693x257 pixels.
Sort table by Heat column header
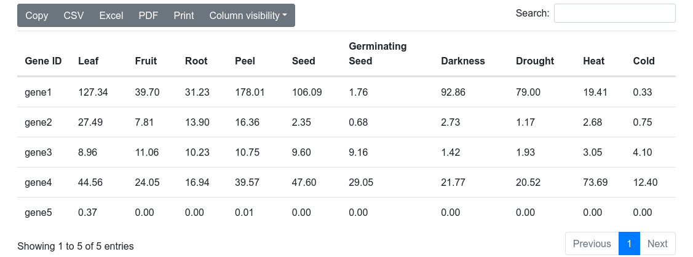pyautogui.click(x=593, y=61)
